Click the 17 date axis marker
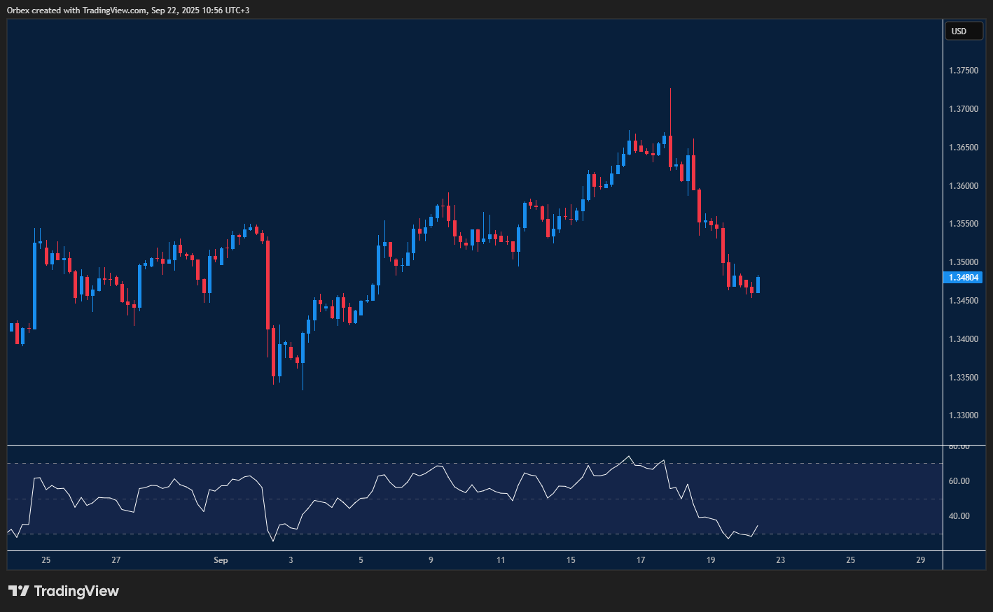 [x=641, y=560]
